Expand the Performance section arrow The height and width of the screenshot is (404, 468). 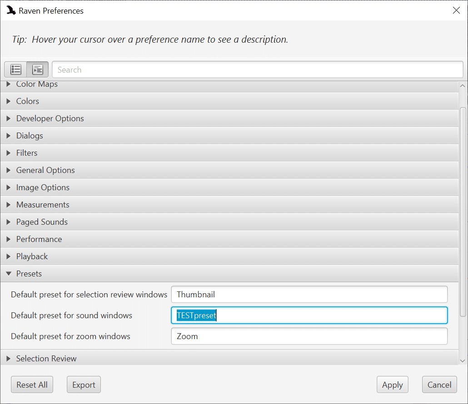pyautogui.click(x=8, y=239)
